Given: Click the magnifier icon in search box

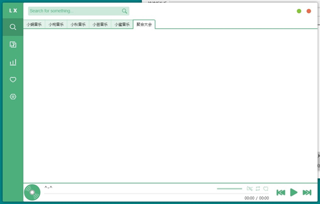Looking at the screenshot, I should (124, 11).
